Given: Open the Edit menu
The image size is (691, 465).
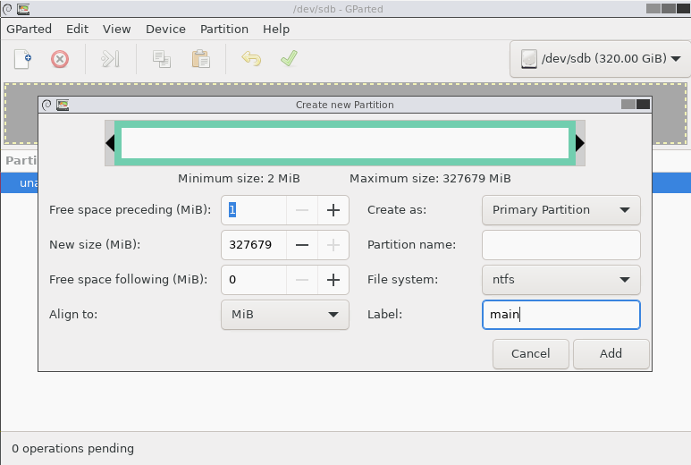Looking at the screenshot, I should [77, 30].
